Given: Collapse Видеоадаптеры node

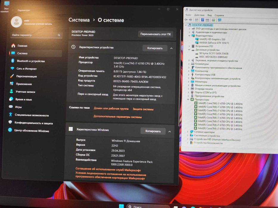Looking at the screenshot, I should coord(189,36).
